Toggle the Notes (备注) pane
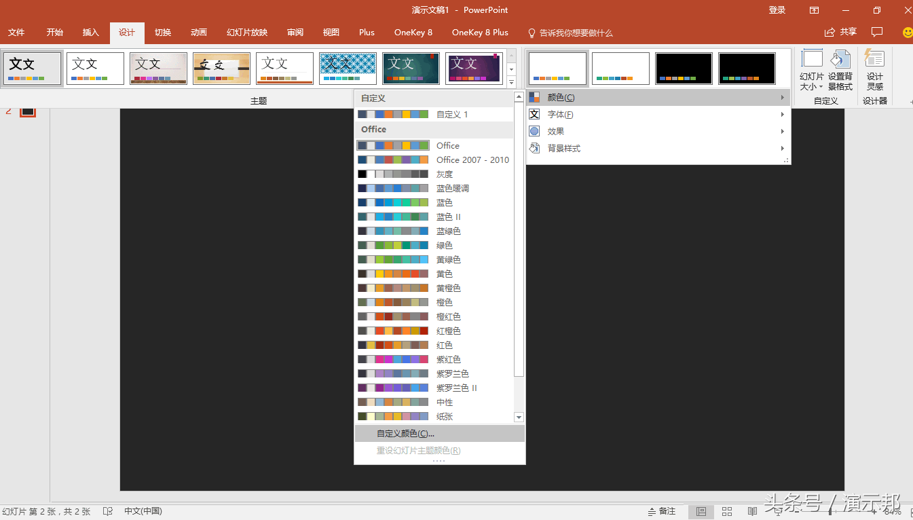Screen dimensions: 913x520 [662, 511]
